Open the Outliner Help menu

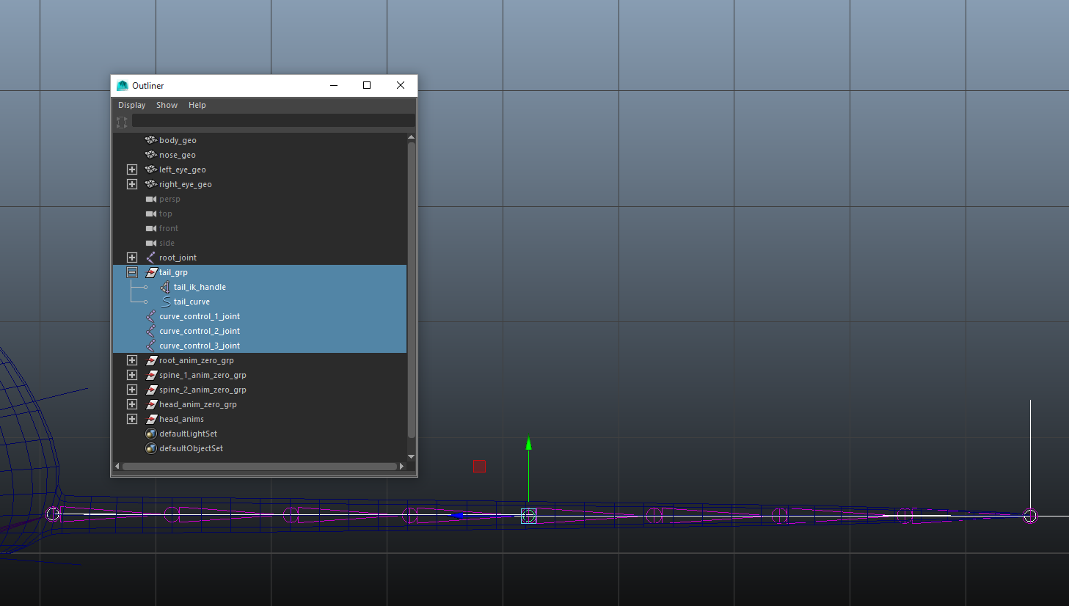pyautogui.click(x=197, y=105)
